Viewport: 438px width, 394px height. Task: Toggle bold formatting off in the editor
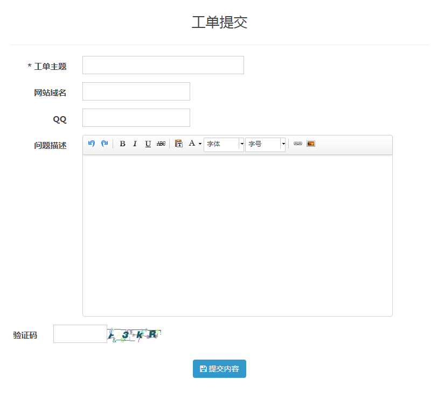[122, 144]
